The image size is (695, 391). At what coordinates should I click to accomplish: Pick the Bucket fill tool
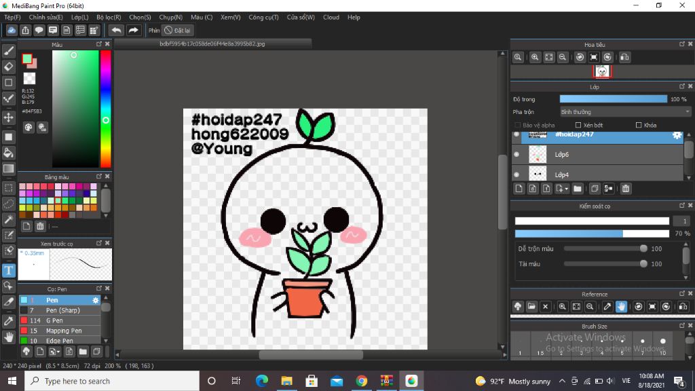[x=9, y=153]
